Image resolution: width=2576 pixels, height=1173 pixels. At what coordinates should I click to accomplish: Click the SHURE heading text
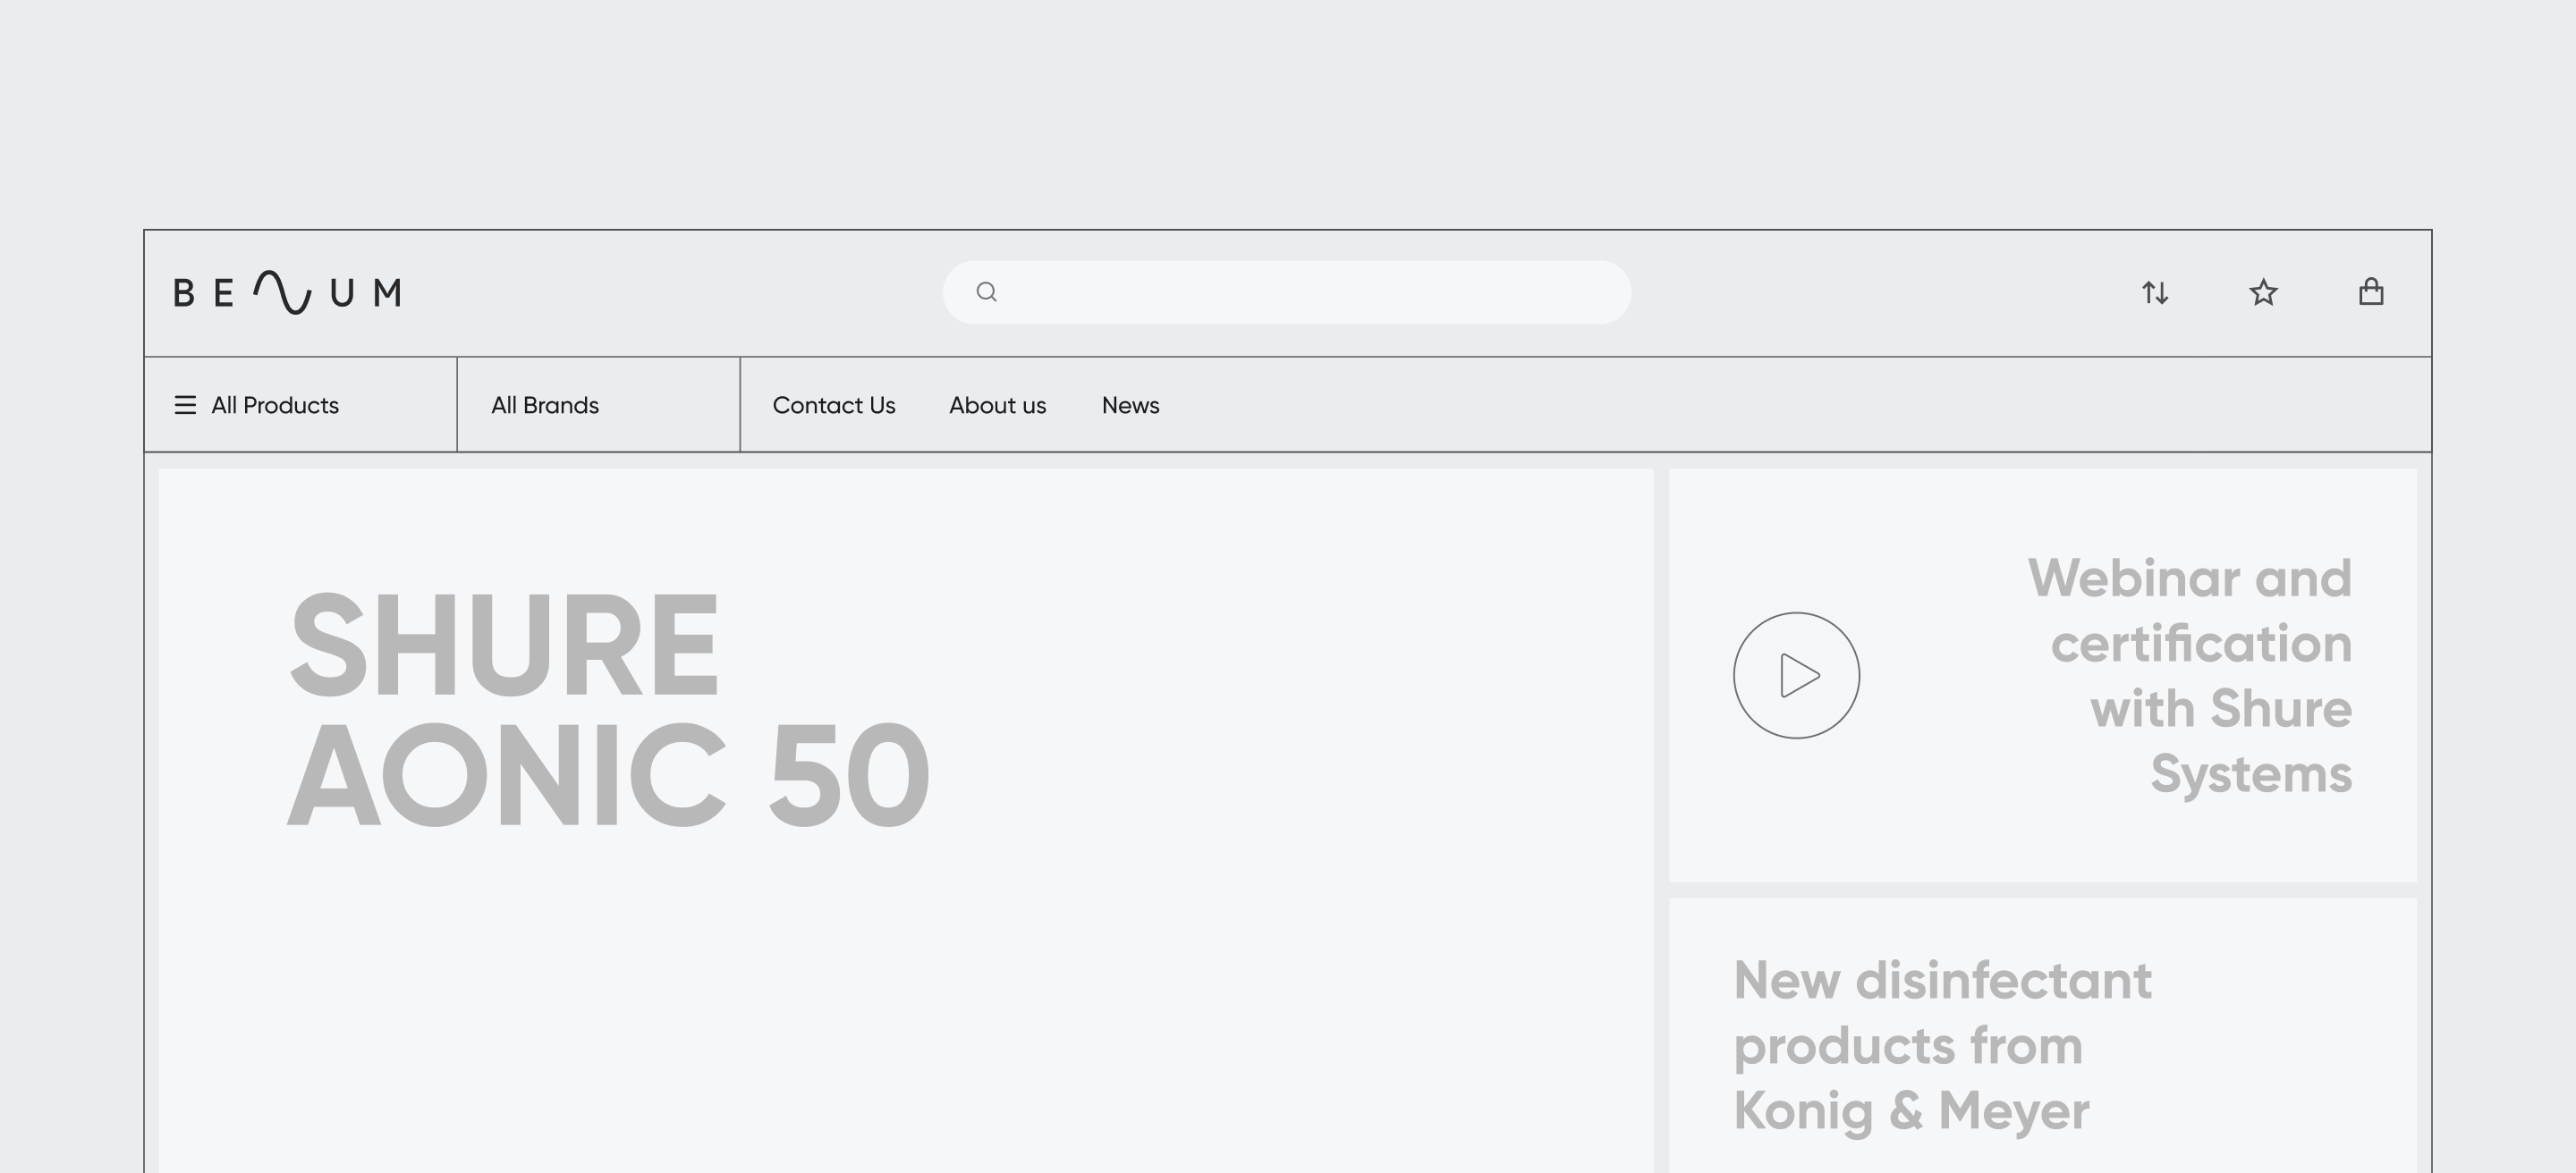tap(504, 645)
